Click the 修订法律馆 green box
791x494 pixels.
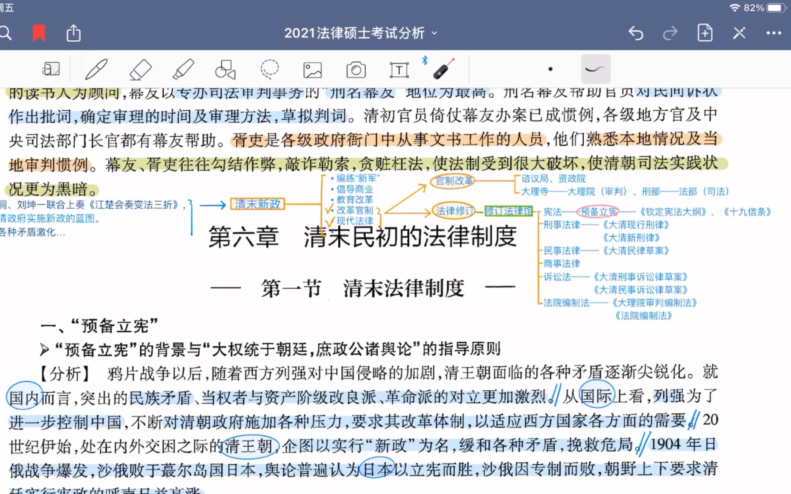click(x=509, y=211)
